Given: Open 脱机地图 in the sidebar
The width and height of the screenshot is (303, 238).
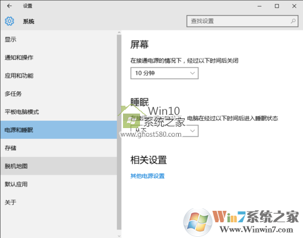Looking at the screenshot, I should [59, 166].
